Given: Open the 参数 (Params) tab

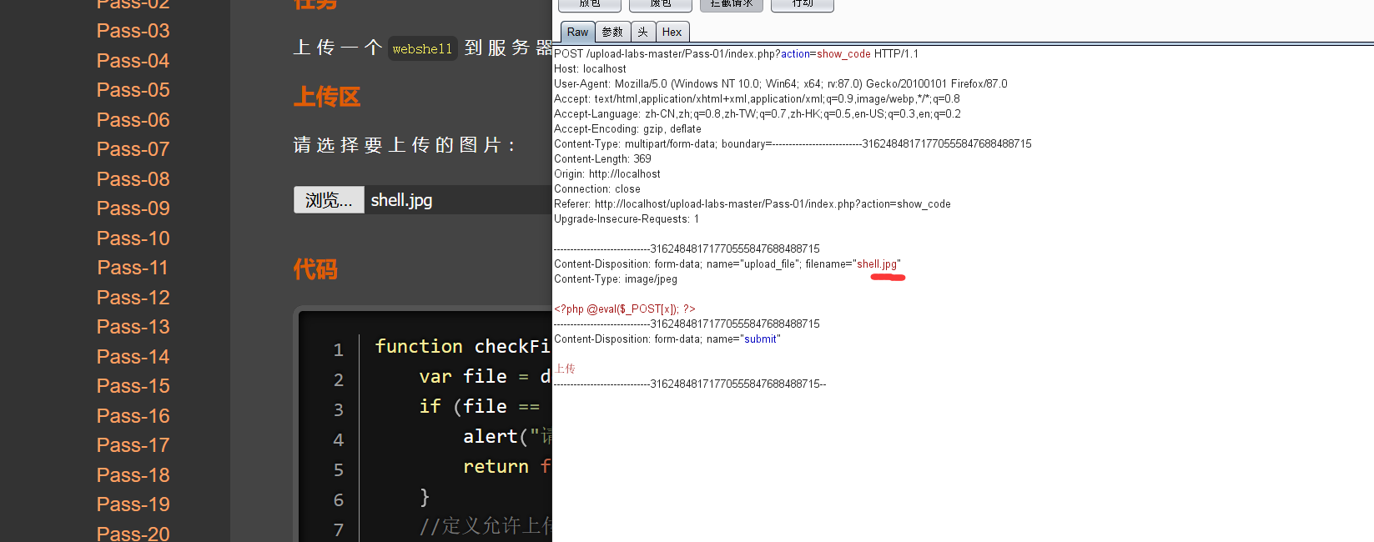Looking at the screenshot, I should [612, 32].
